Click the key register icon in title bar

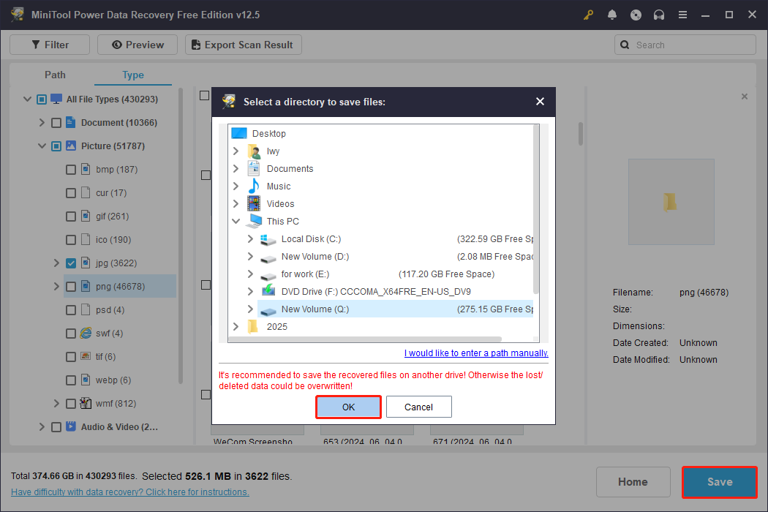pos(588,15)
